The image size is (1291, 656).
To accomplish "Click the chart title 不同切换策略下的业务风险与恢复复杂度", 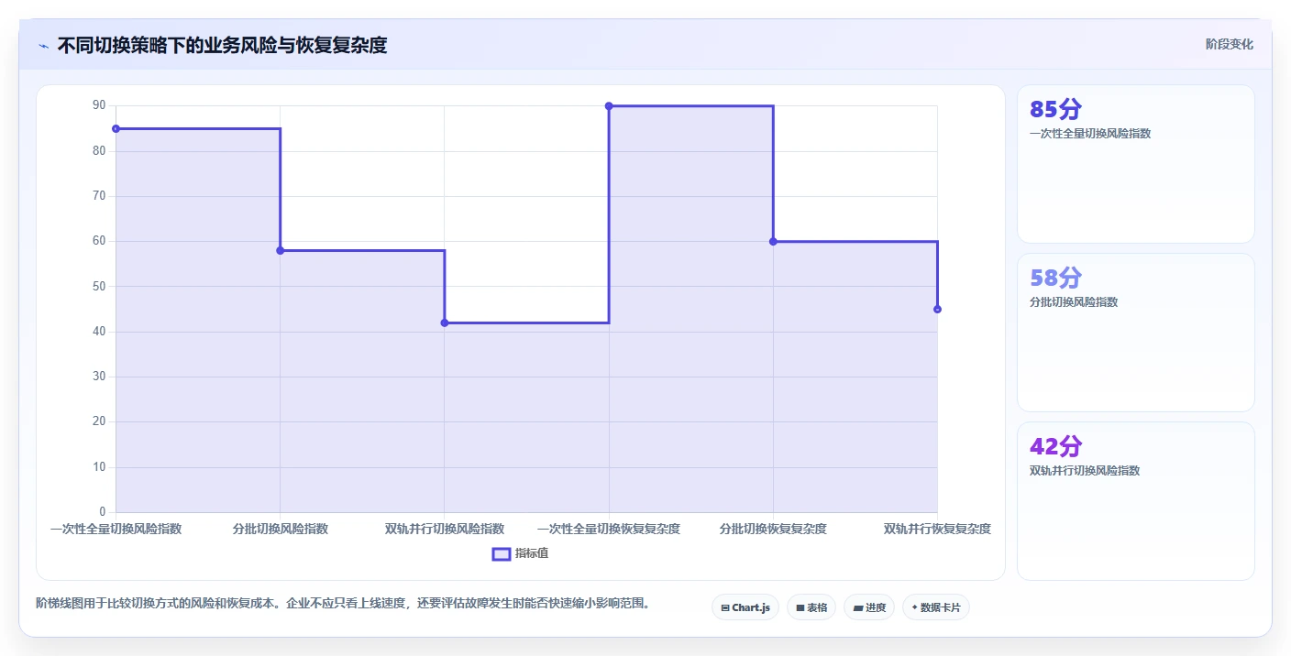I will click(x=222, y=45).
